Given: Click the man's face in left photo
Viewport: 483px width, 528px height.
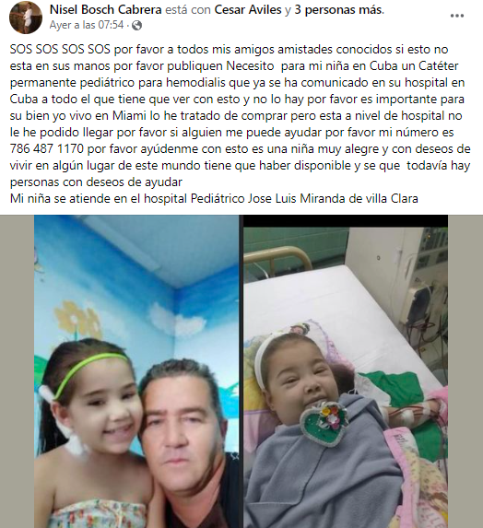Looking at the screenshot, I should [182, 424].
